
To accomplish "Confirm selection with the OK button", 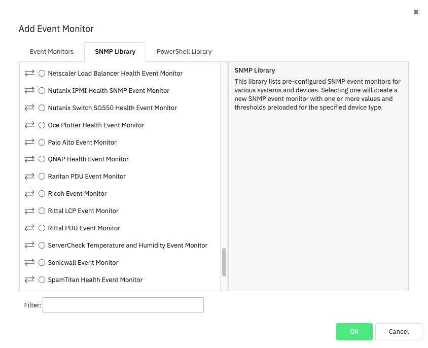I will (x=354, y=332).
